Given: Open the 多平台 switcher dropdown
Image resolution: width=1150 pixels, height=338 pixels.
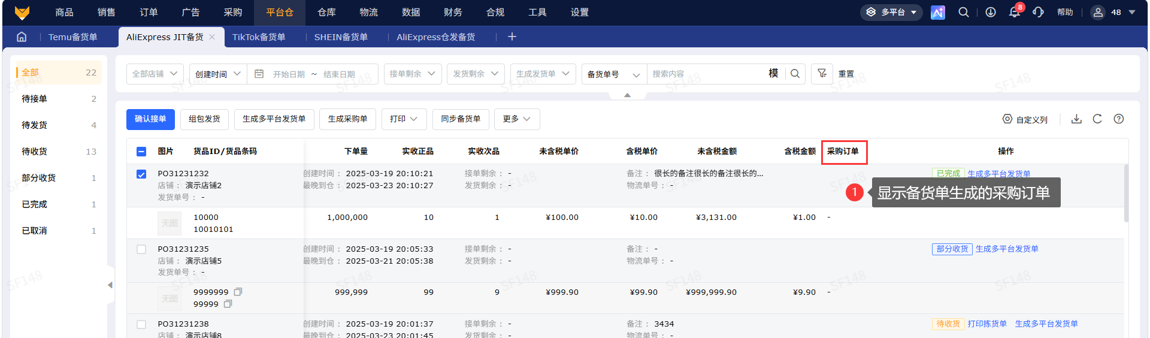Looking at the screenshot, I should click(x=891, y=12).
